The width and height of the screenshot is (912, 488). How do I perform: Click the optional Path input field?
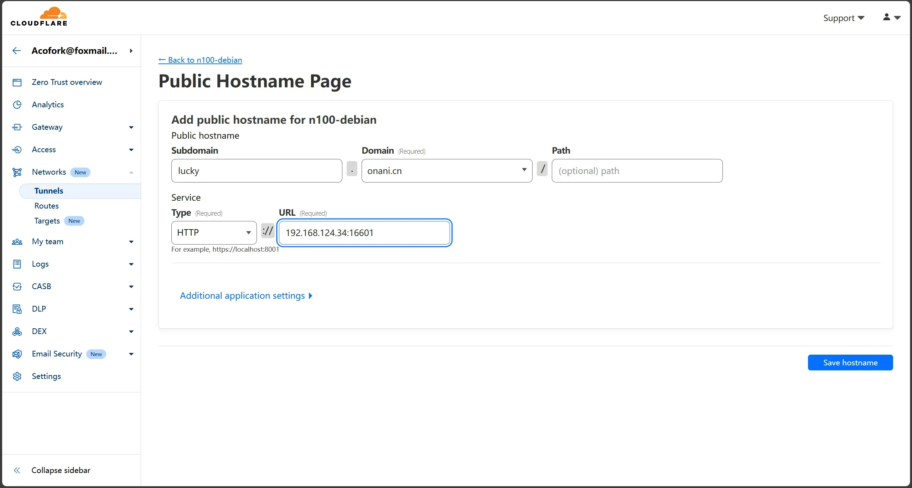pos(637,171)
